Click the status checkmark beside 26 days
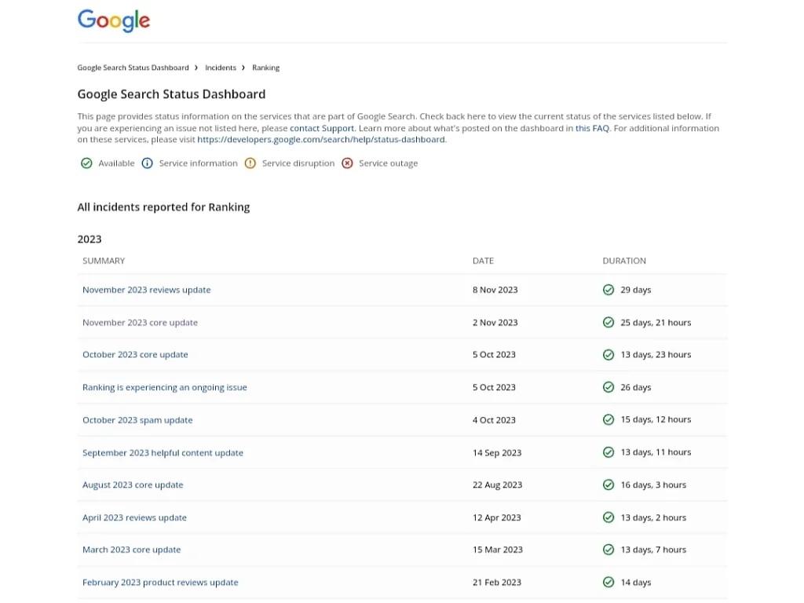The image size is (804, 603). (608, 387)
